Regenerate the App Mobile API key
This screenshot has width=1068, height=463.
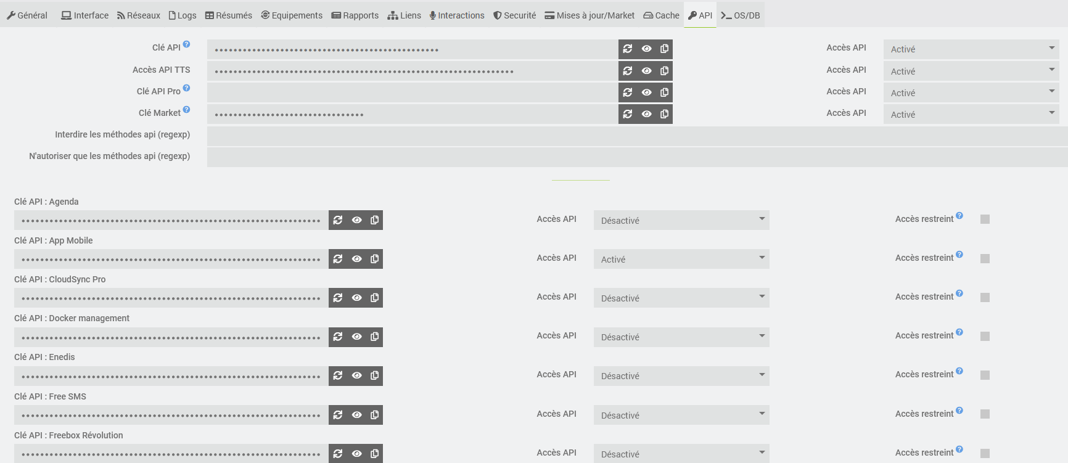pyautogui.click(x=338, y=259)
